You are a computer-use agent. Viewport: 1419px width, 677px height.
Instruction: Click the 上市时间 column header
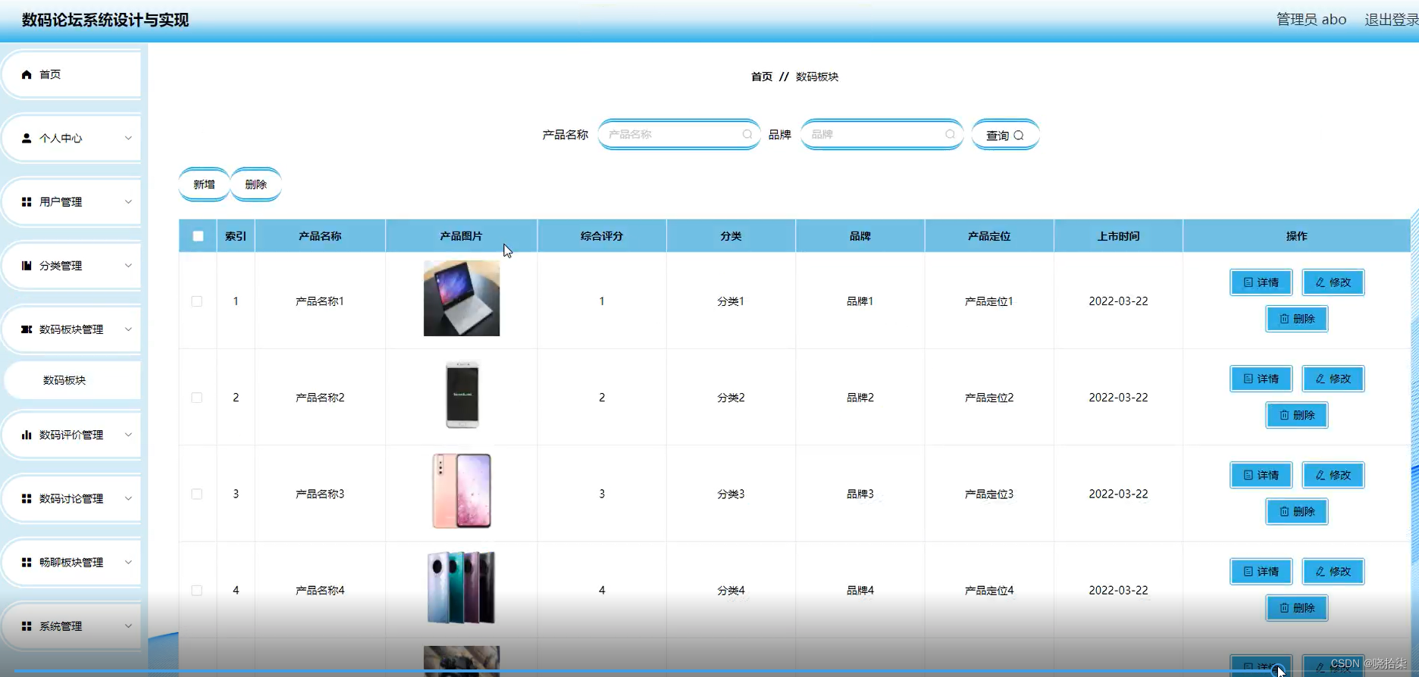(x=1118, y=236)
